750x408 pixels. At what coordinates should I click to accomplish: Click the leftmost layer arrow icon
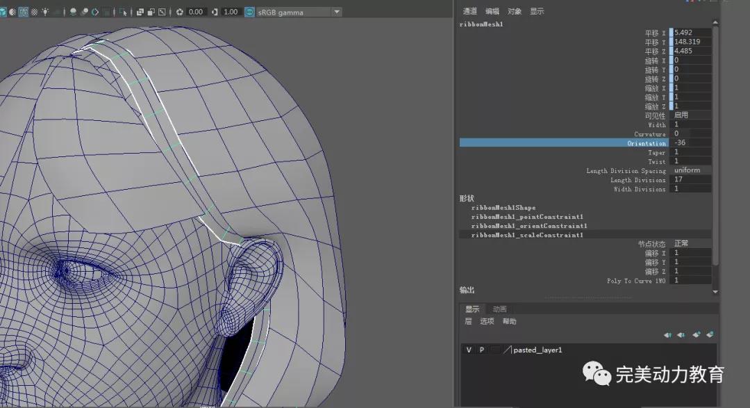click(667, 335)
